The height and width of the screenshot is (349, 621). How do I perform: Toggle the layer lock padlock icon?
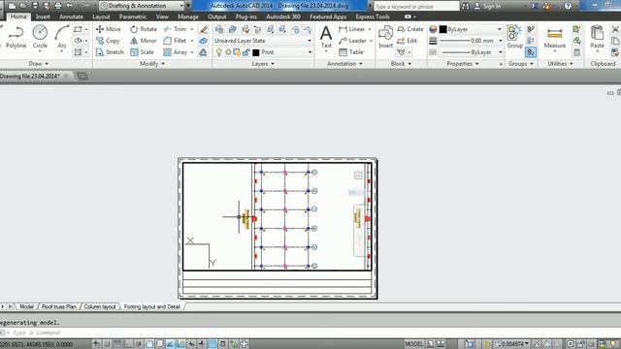[245, 52]
